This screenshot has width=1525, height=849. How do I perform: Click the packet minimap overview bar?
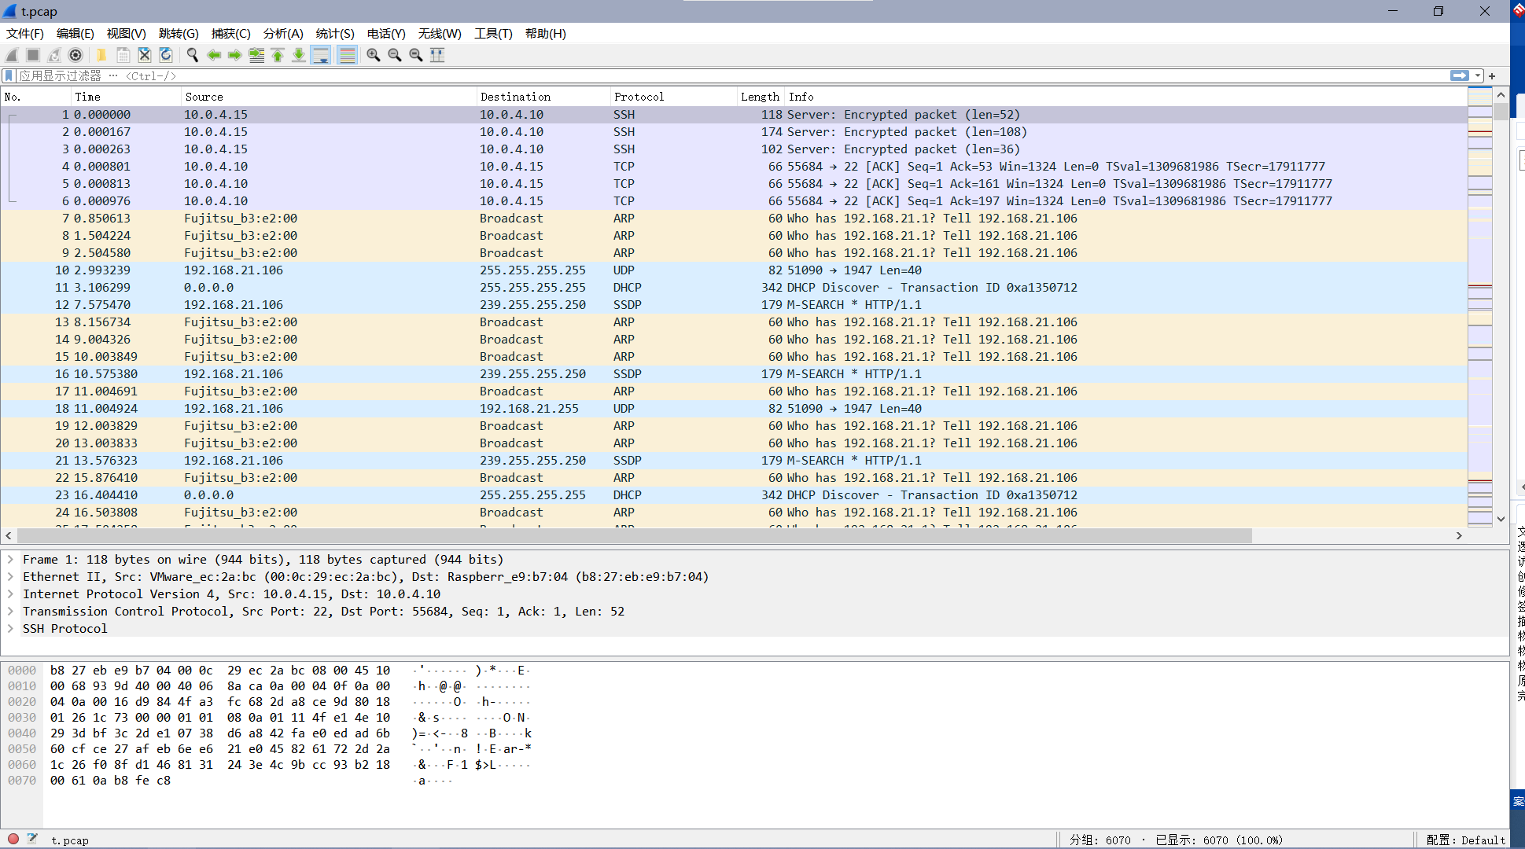coord(1480,307)
